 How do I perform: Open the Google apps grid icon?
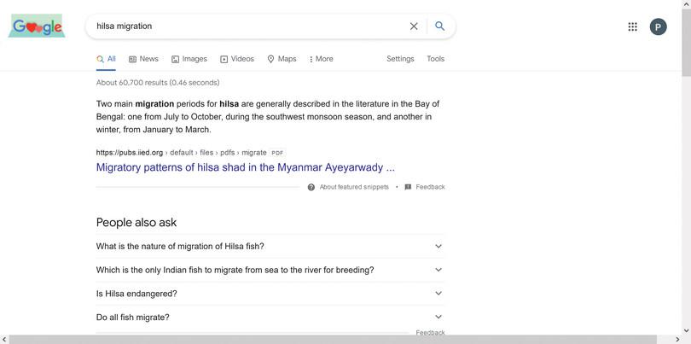pos(632,27)
